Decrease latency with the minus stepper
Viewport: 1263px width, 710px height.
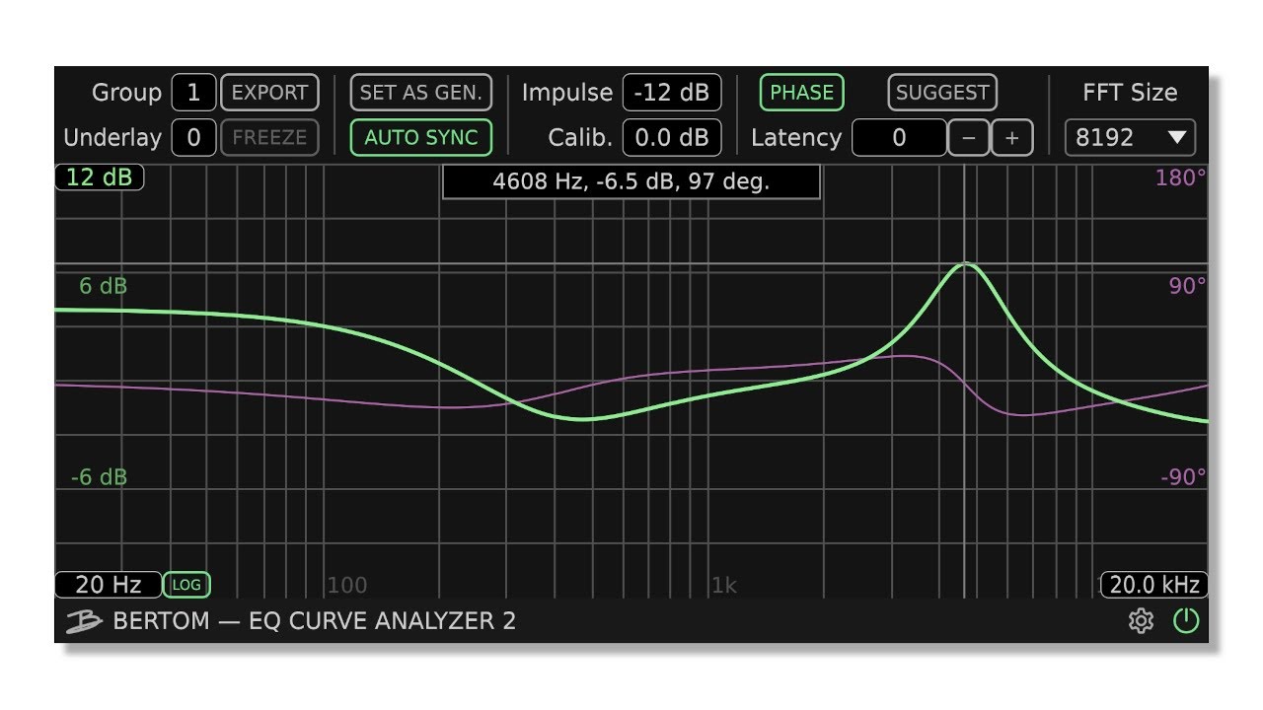[x=968, y=138]
